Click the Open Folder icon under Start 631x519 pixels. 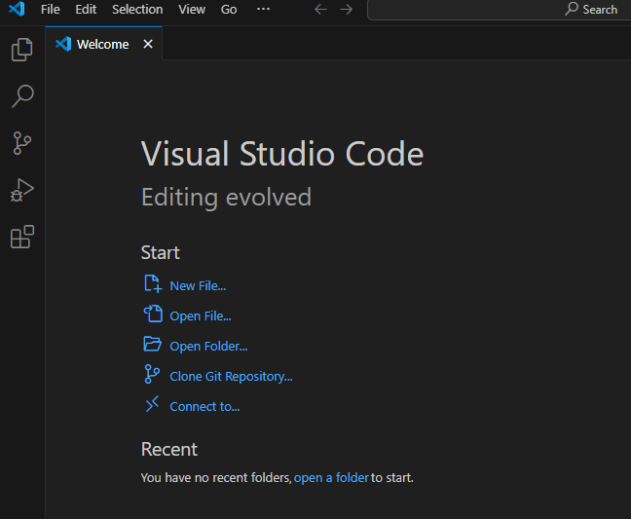pos(153,344)
